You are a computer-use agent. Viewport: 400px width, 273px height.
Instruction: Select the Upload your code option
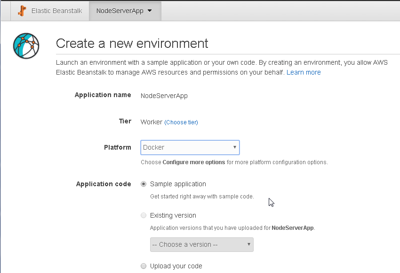144,266
